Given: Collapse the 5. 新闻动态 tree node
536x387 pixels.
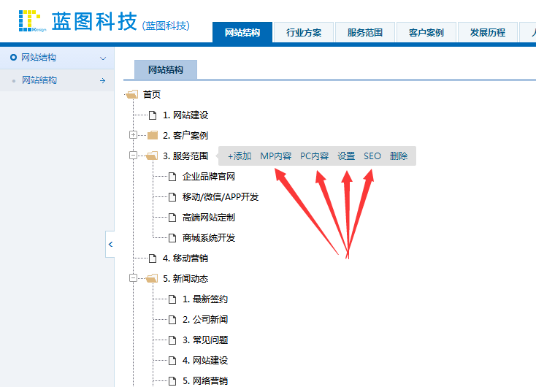Looking at the screenshot, I should coord(134,278).
